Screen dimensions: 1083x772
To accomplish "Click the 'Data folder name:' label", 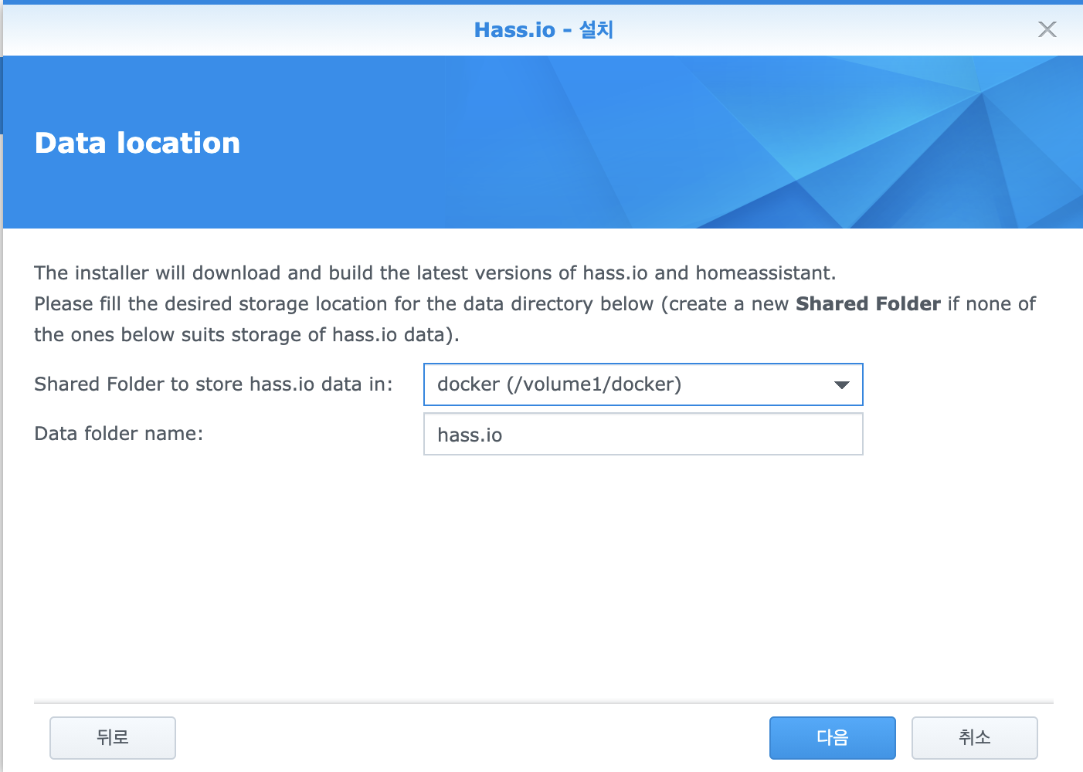I will point(119,434).
